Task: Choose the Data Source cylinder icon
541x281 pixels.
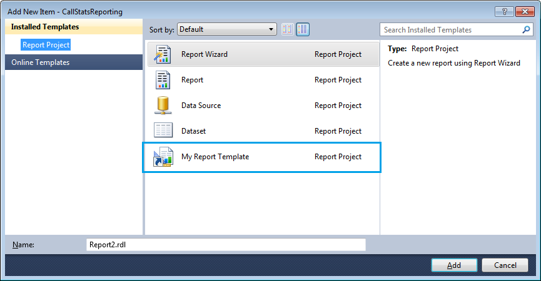Action: pos(163,106)
